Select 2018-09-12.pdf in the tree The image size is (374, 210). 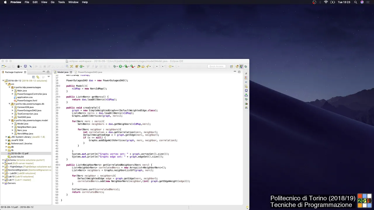point(20,153)
